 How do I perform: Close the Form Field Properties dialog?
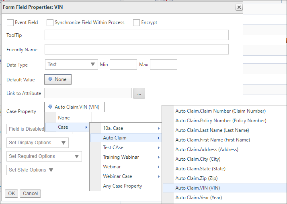tap(239, 7)
